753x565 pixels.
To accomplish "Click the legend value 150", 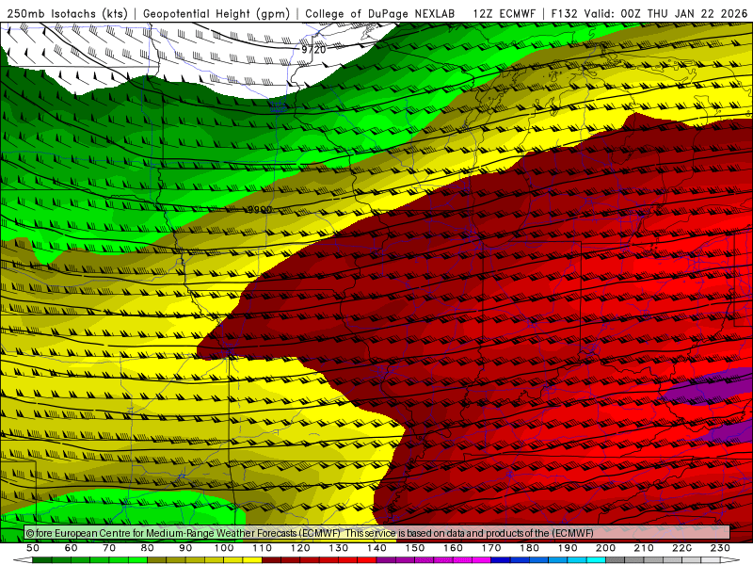I will [415, 548].
